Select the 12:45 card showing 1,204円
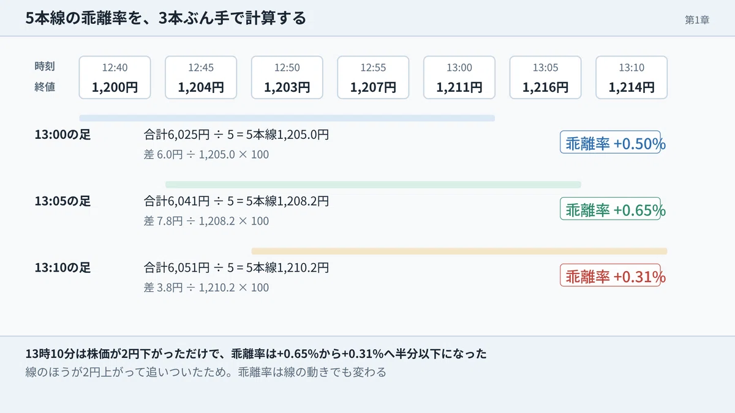This screenshot has width=735, height=413. pyautogui.click(x=201, y=78)
